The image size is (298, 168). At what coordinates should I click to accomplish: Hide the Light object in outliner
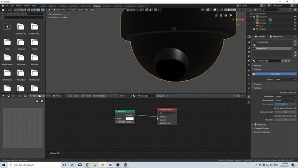pos(295,26)
